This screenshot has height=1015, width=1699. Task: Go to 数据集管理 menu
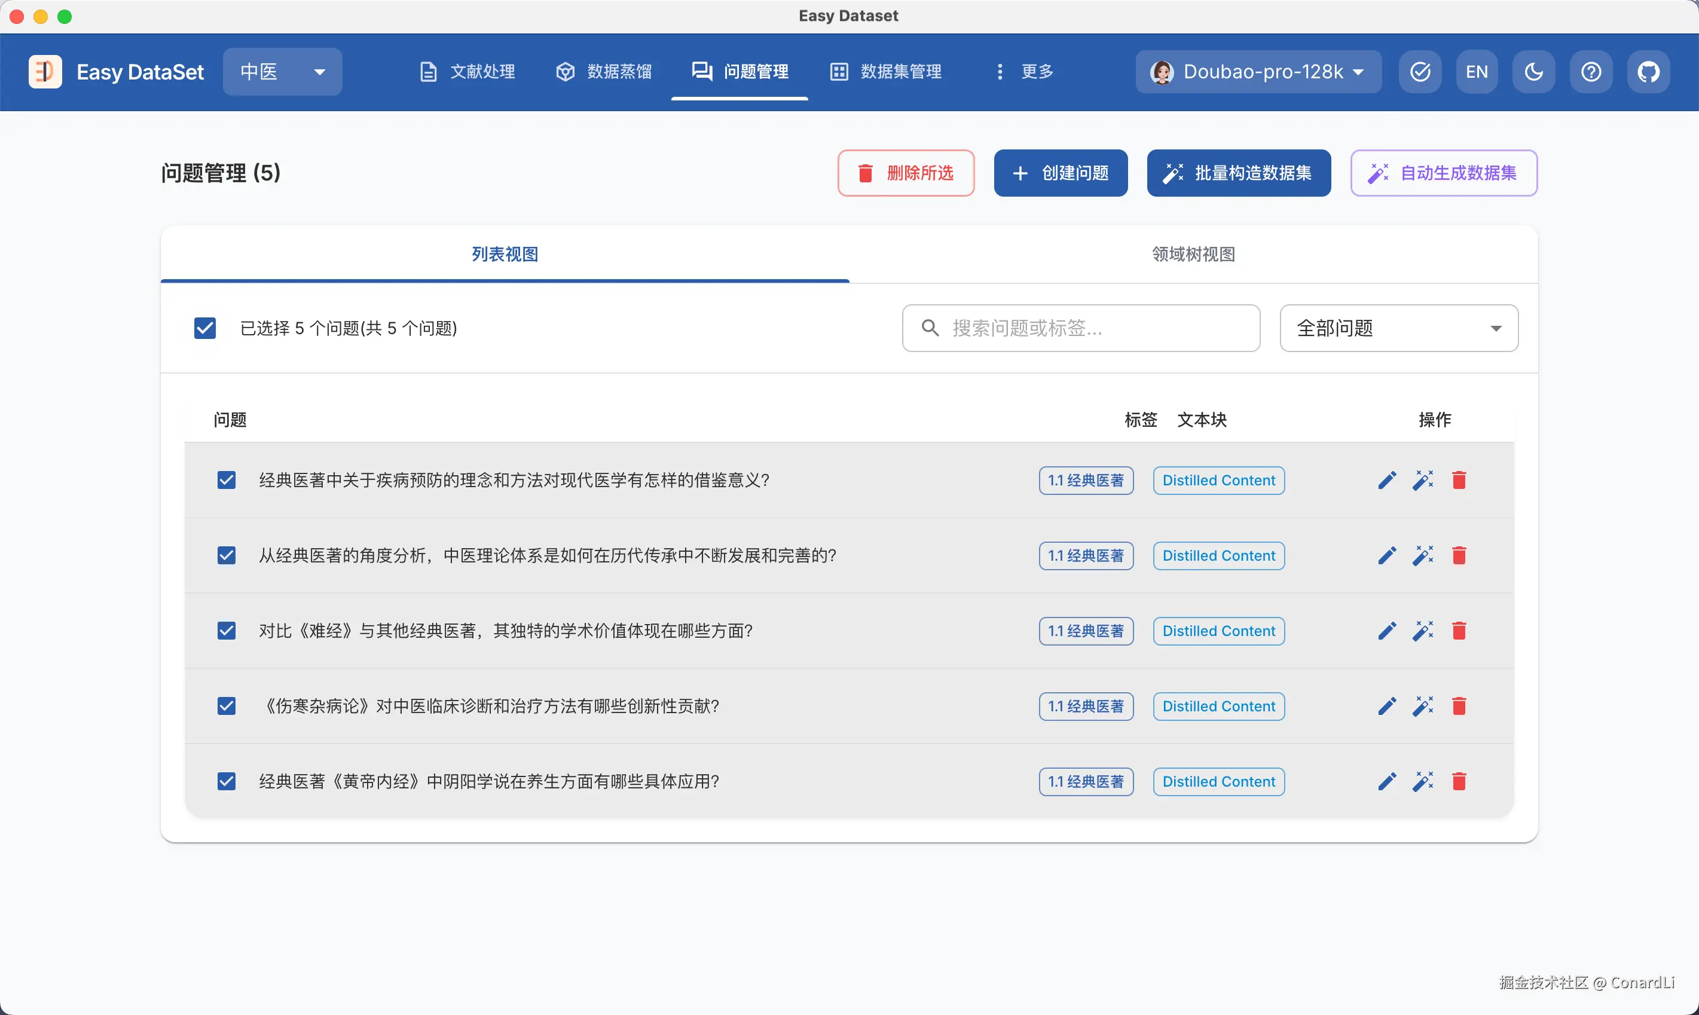click(x=886, y=72)
